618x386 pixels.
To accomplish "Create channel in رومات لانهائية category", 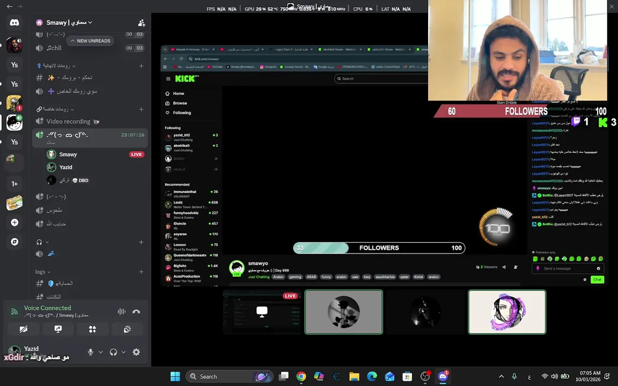I will pos(141,66).
